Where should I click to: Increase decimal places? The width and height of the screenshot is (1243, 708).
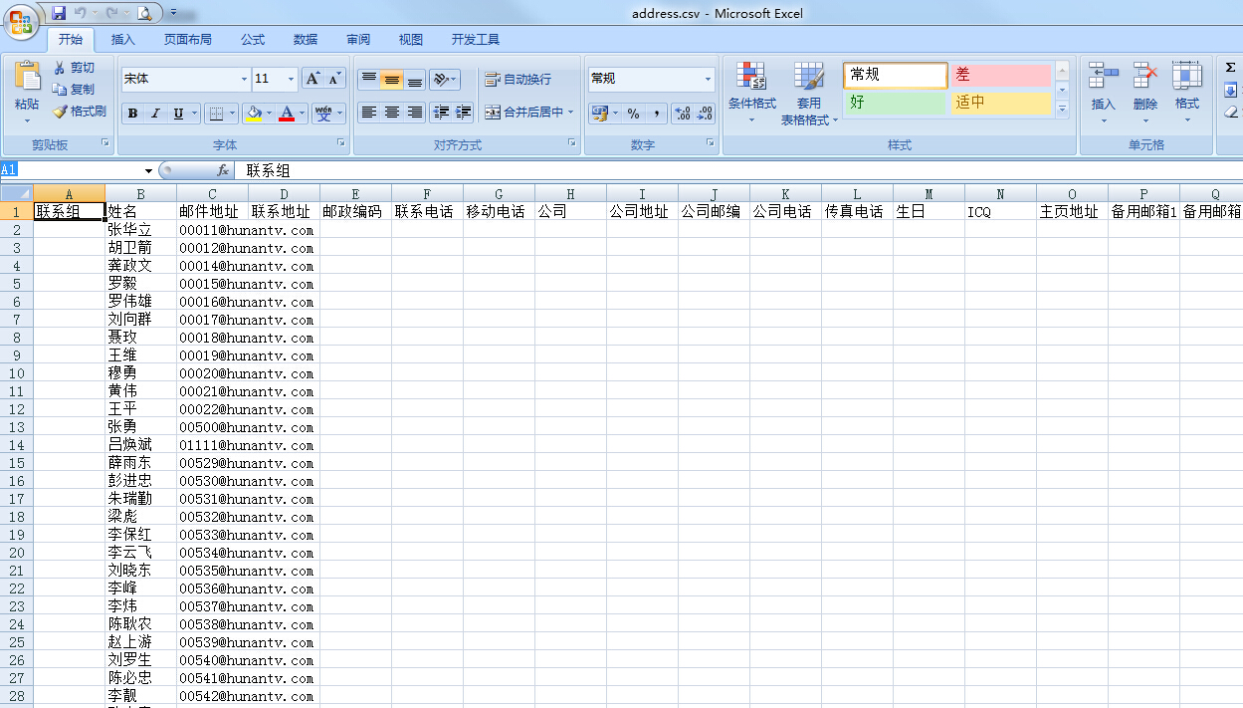pyautogui.click(x=683, y=114)
